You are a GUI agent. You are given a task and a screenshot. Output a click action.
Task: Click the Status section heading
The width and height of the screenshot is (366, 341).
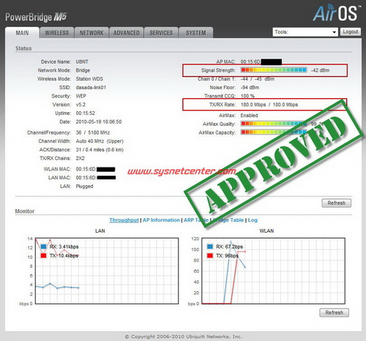click(x=23, y=48)
